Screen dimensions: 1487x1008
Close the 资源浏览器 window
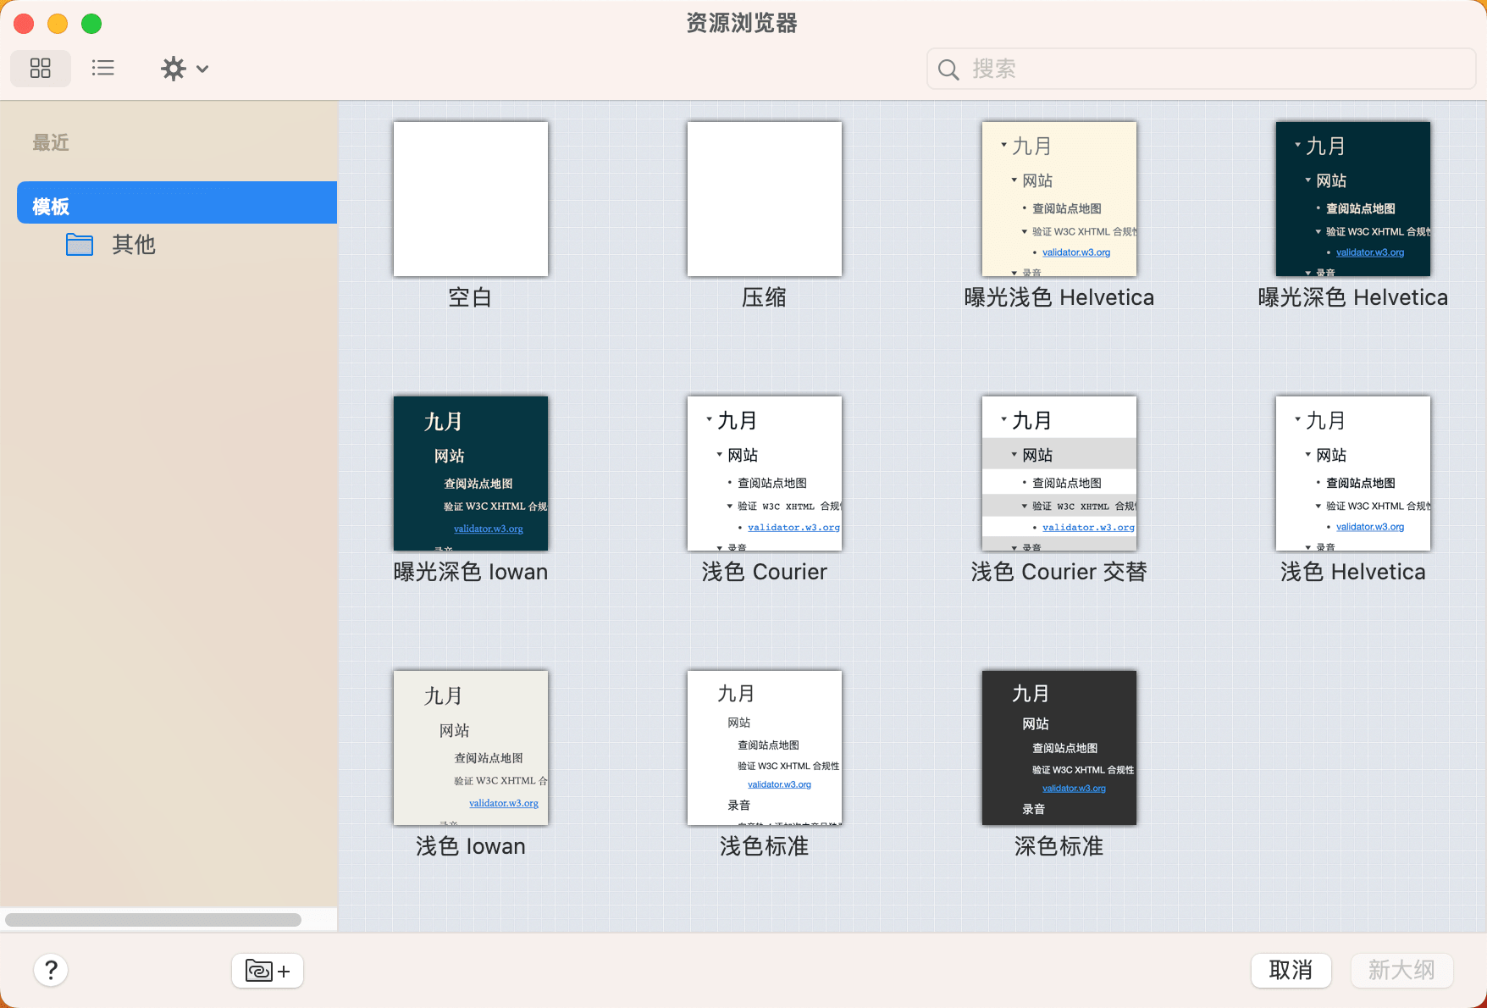(x=24, y=24)
